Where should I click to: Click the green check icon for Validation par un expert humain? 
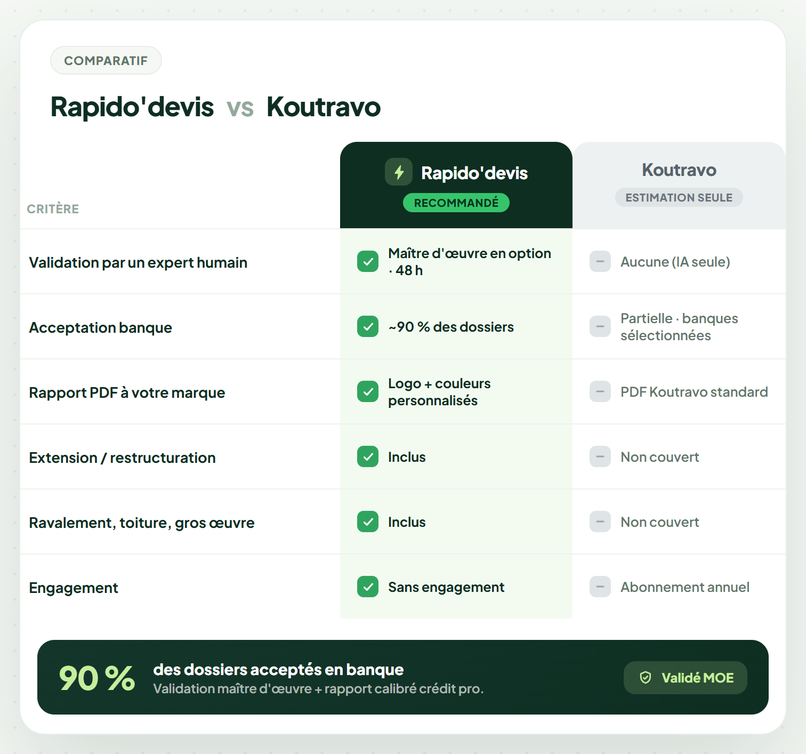(x=368, y=261)
